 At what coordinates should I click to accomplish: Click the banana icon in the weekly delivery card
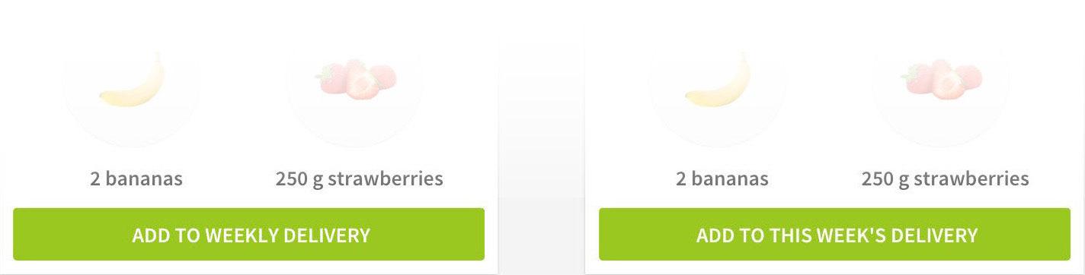(x=133, y=81)
